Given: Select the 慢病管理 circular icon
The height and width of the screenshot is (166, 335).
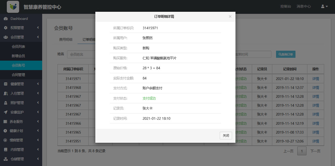Looking at the screenshot, I should pyautogui.click(x=6, y=140).
